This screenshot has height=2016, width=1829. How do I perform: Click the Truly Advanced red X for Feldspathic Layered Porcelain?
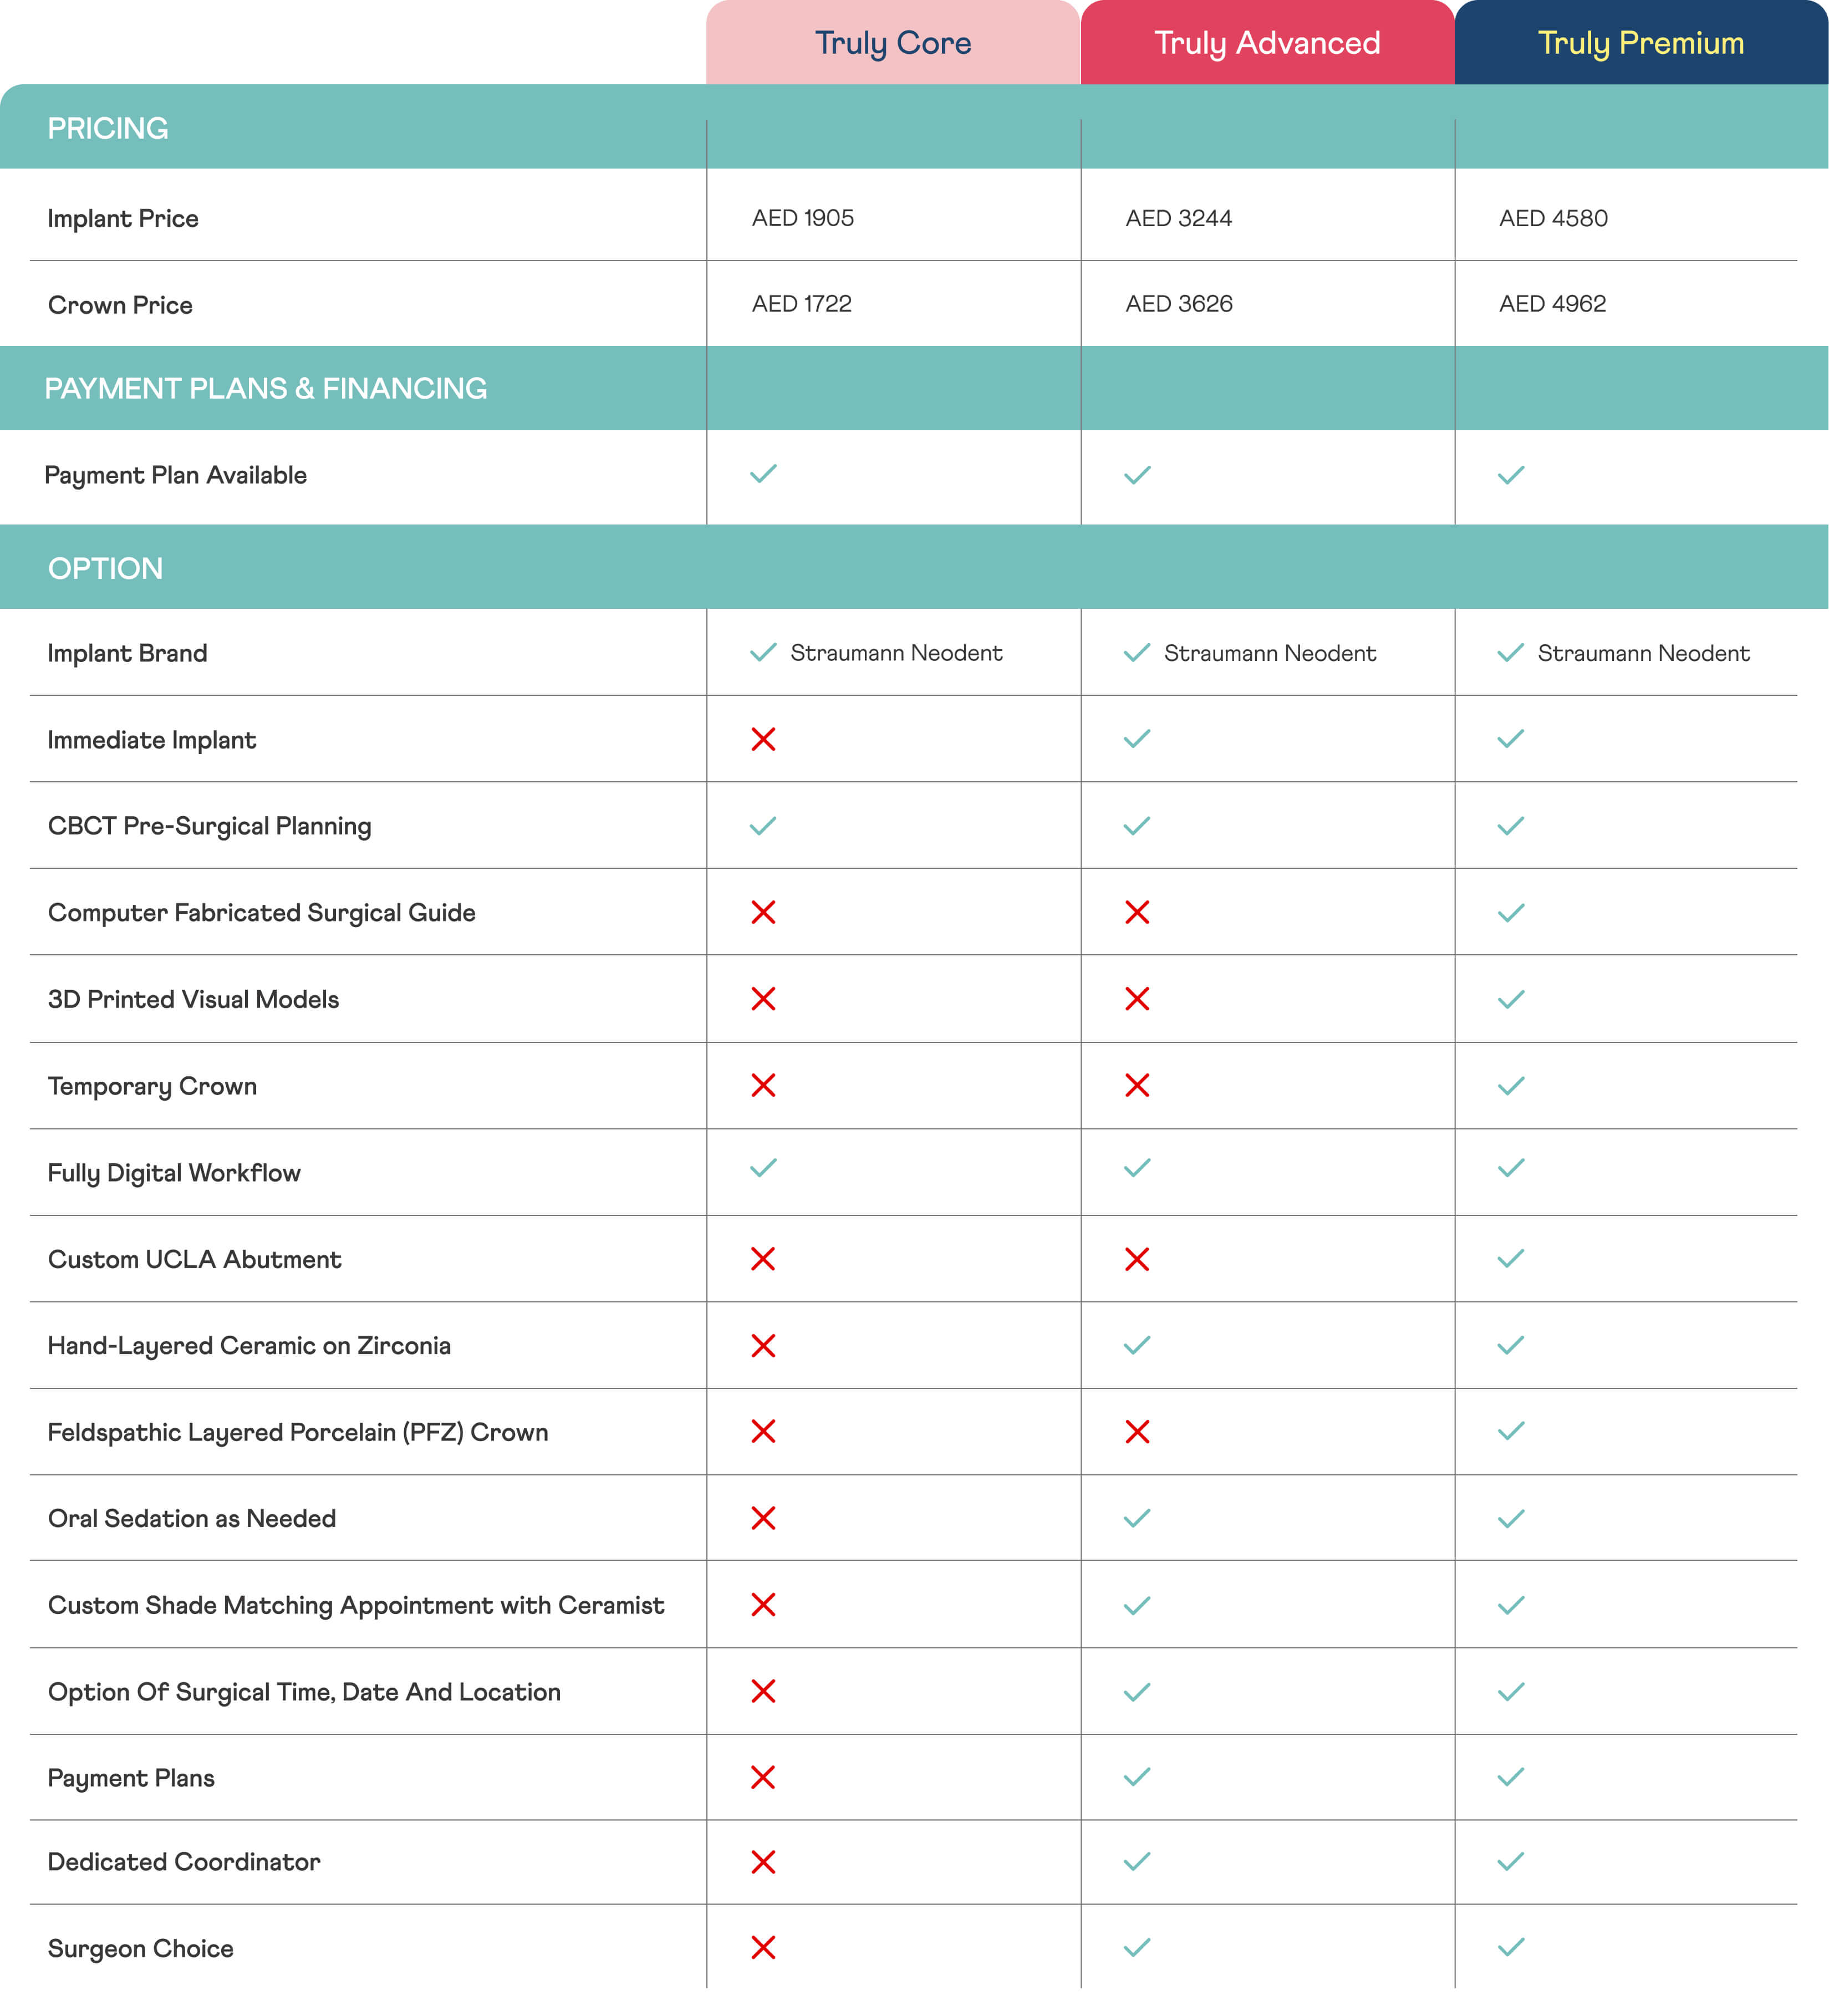[x=1137, y=1432]
